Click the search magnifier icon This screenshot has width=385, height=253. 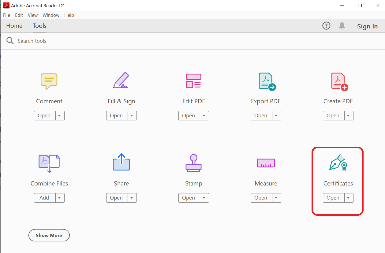10,41
